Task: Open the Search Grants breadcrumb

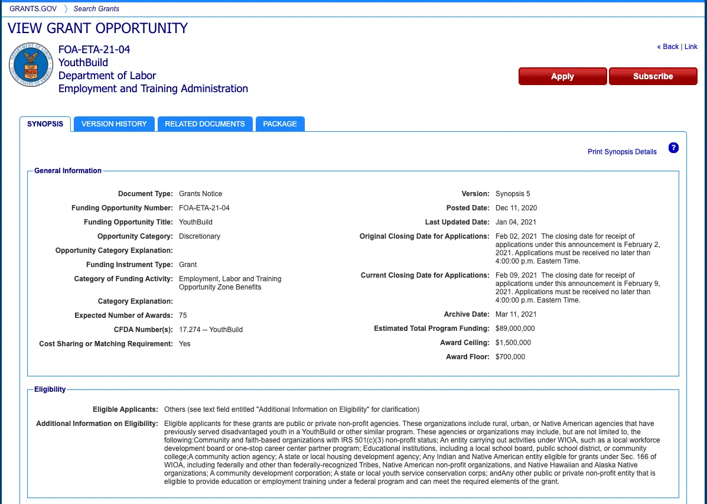Action: [x=96, y=9]
